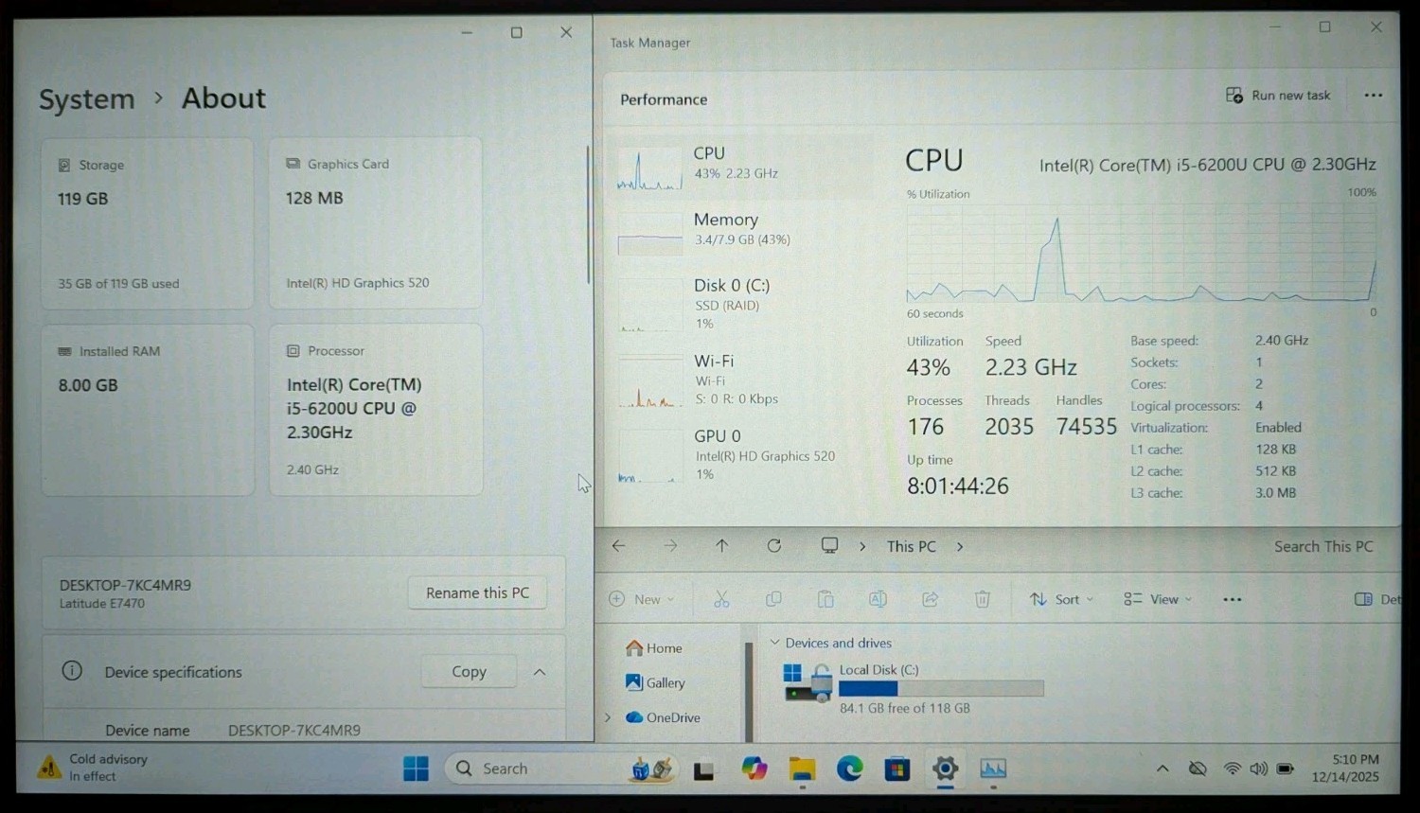1420x813 pixels.
Task: Open clock showing 5:10 PM
Action: [x=1345, y=768]
